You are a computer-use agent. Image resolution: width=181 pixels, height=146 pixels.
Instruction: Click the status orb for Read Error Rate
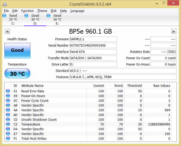coord(8,91)
